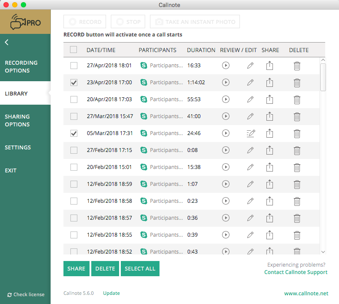Click the list scrollbar thumb
This screenshot has width=339, height=304.
(x=323, y=77)
